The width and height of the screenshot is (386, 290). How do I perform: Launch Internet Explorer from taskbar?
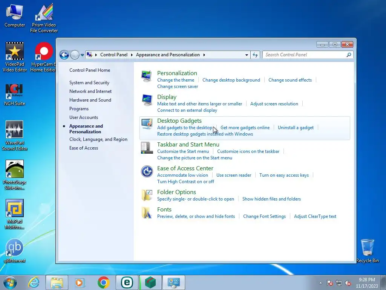coord(34,282)
